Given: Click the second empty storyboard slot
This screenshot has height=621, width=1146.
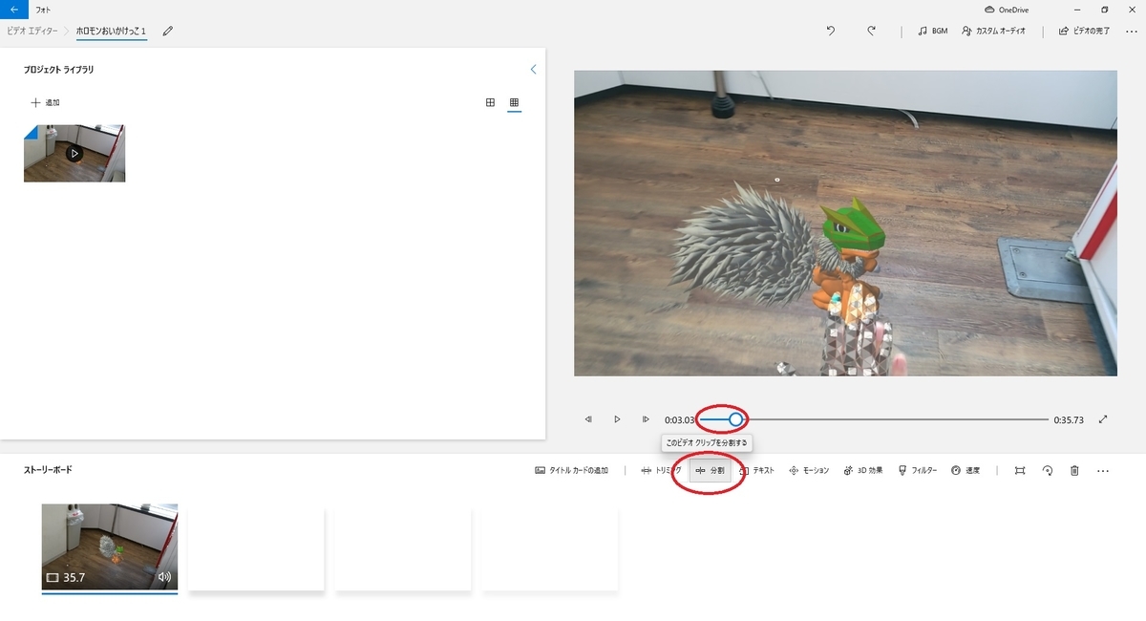Looking at the screenshot, I should [403, 548].
